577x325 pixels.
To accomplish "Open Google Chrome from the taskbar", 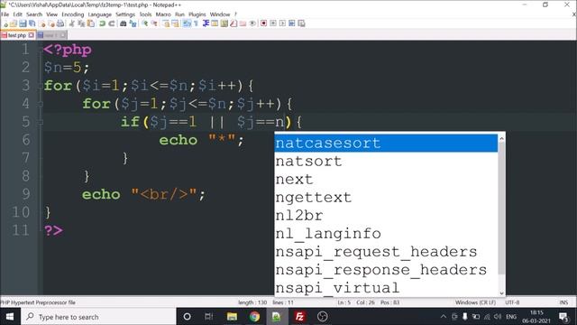I will tap(254, 317).
